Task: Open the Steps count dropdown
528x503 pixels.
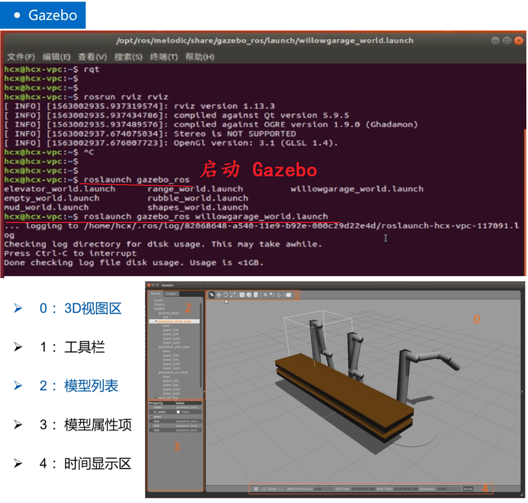Action: [281, 489]
